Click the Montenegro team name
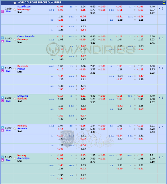The width and height of the screenshot is (167, 184). pyautogui.click(x=24, y=9)
